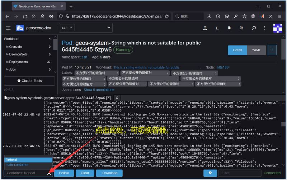Click the Import YAML upload icon
287x180 pixels.
[x=205, y=28]
